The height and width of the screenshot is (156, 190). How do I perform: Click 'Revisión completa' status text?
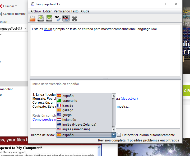pyautogui.click(x=138, y=140)
